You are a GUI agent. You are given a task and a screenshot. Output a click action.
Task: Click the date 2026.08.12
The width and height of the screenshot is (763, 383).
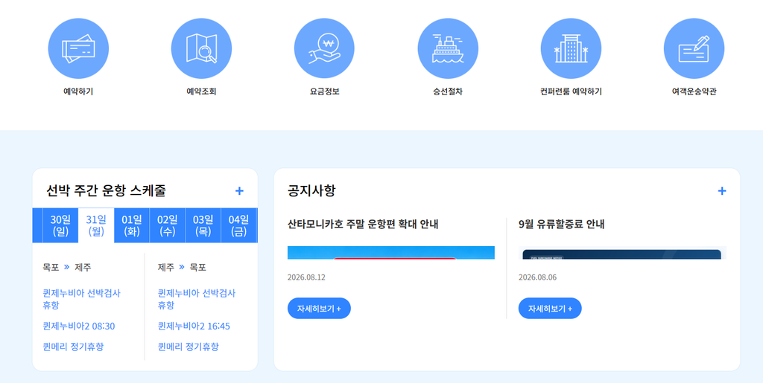pos(306,277)
